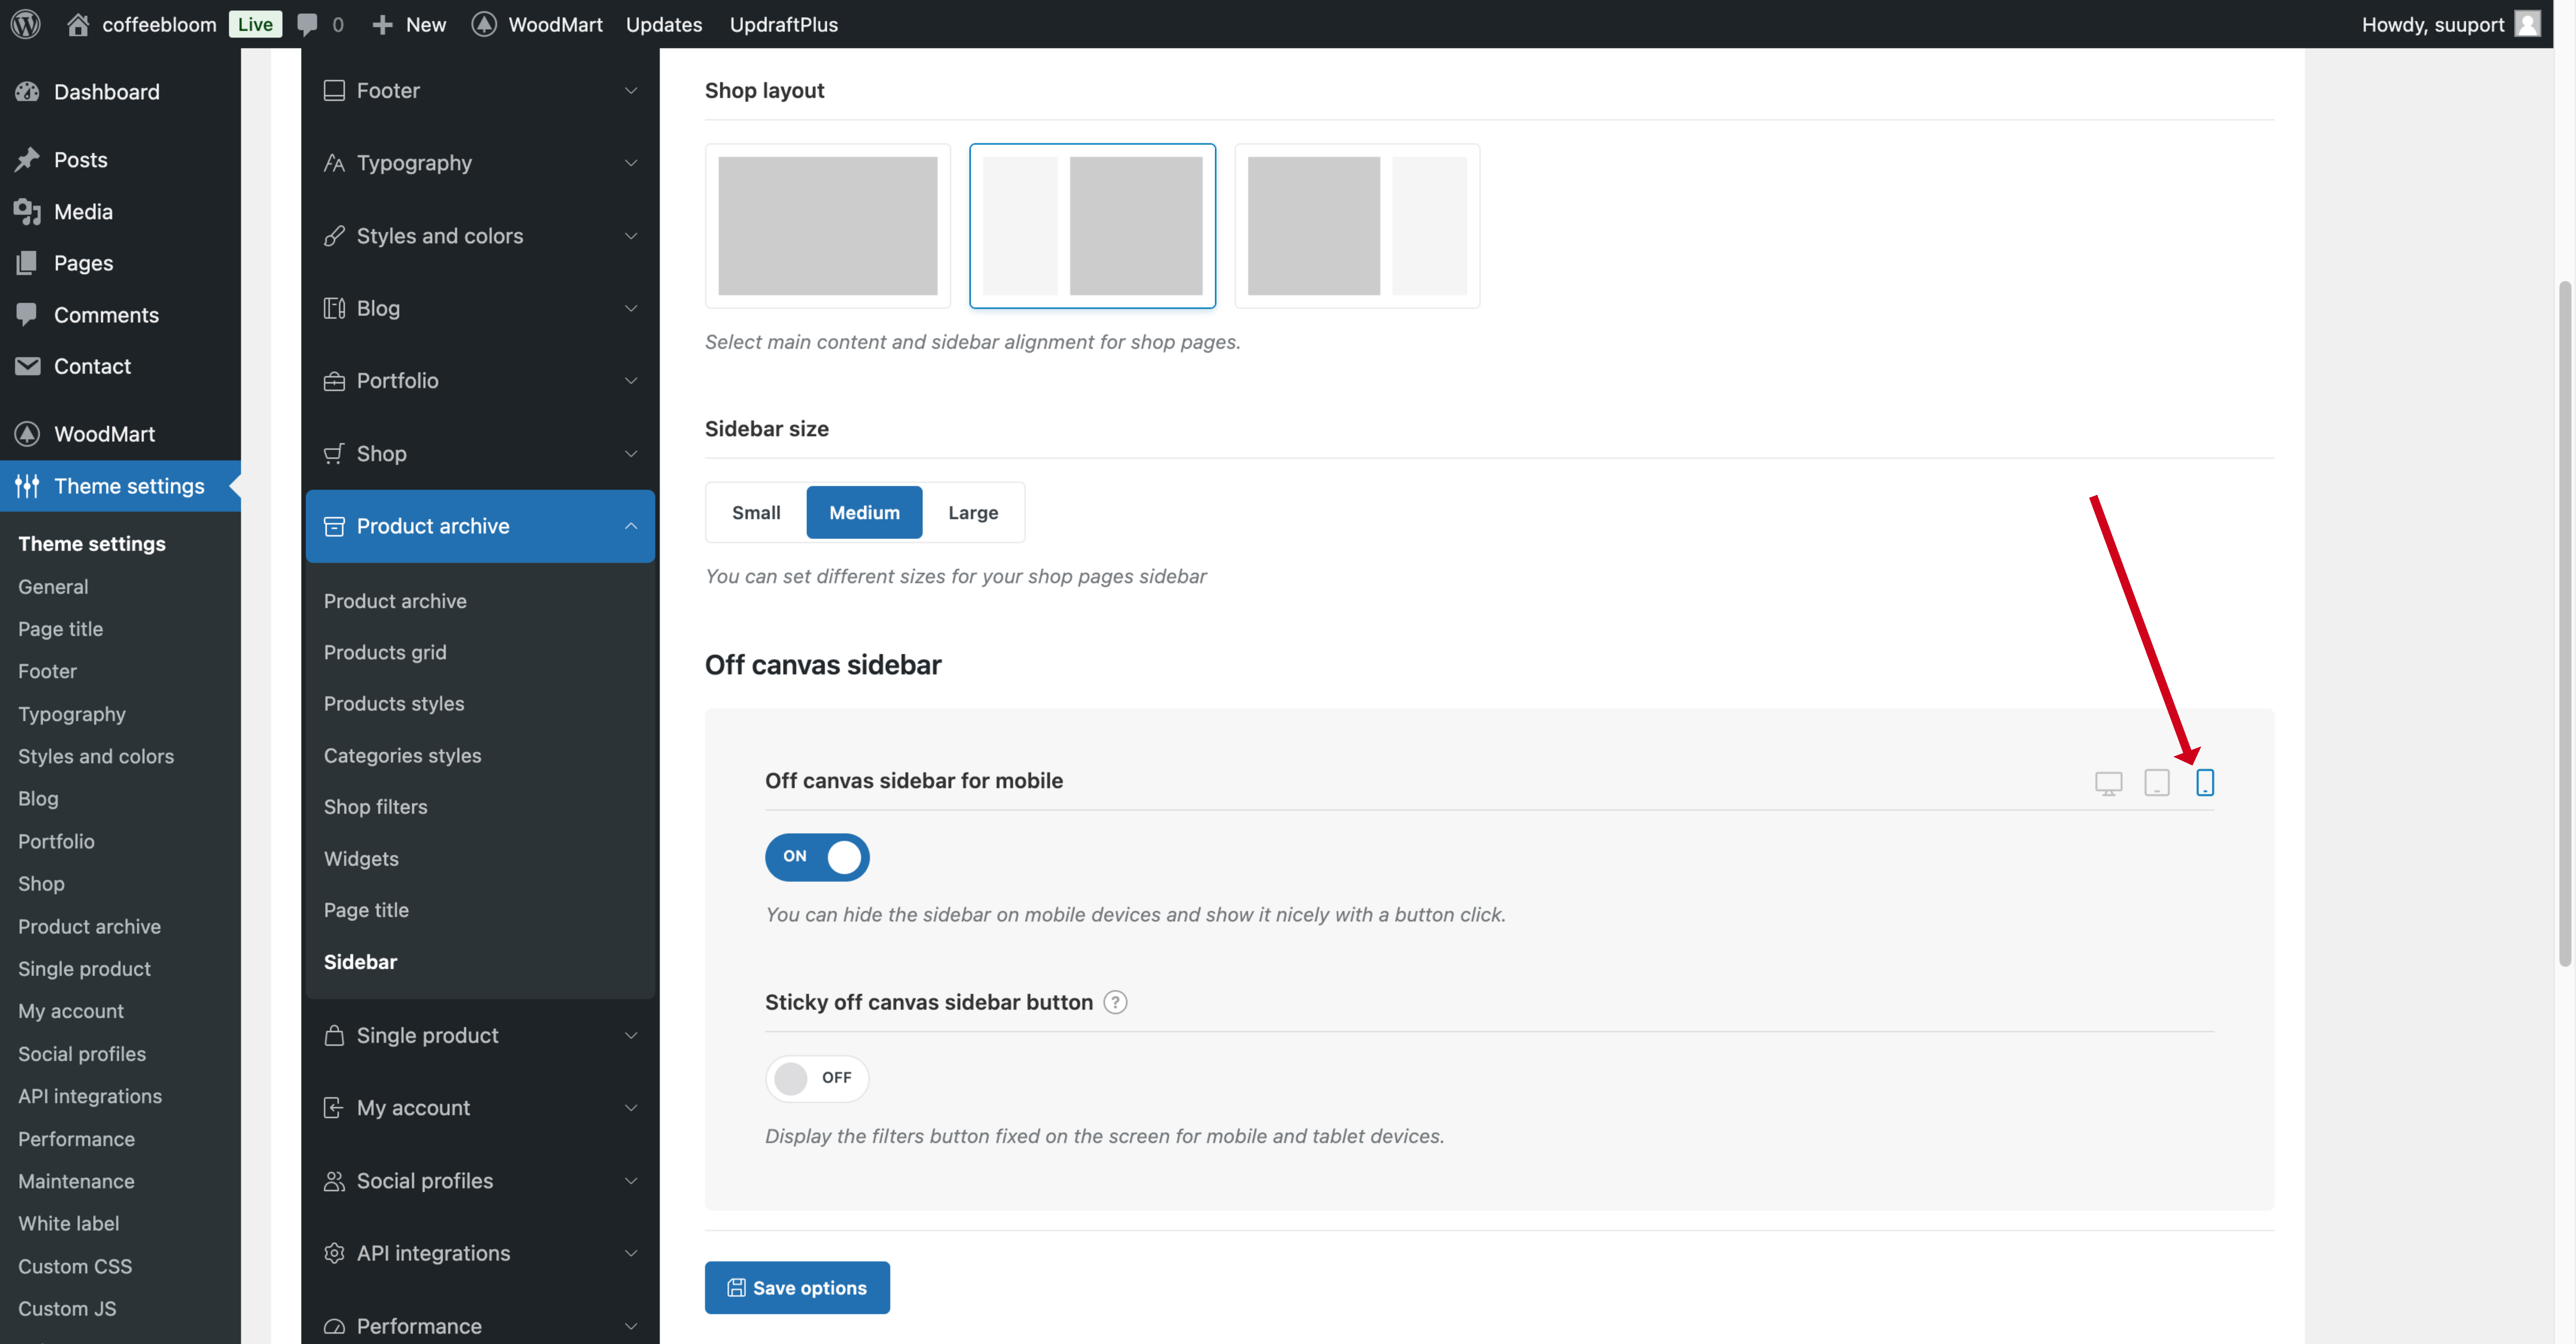
Task: Click the Save options button
Action: pos(797,1288)
